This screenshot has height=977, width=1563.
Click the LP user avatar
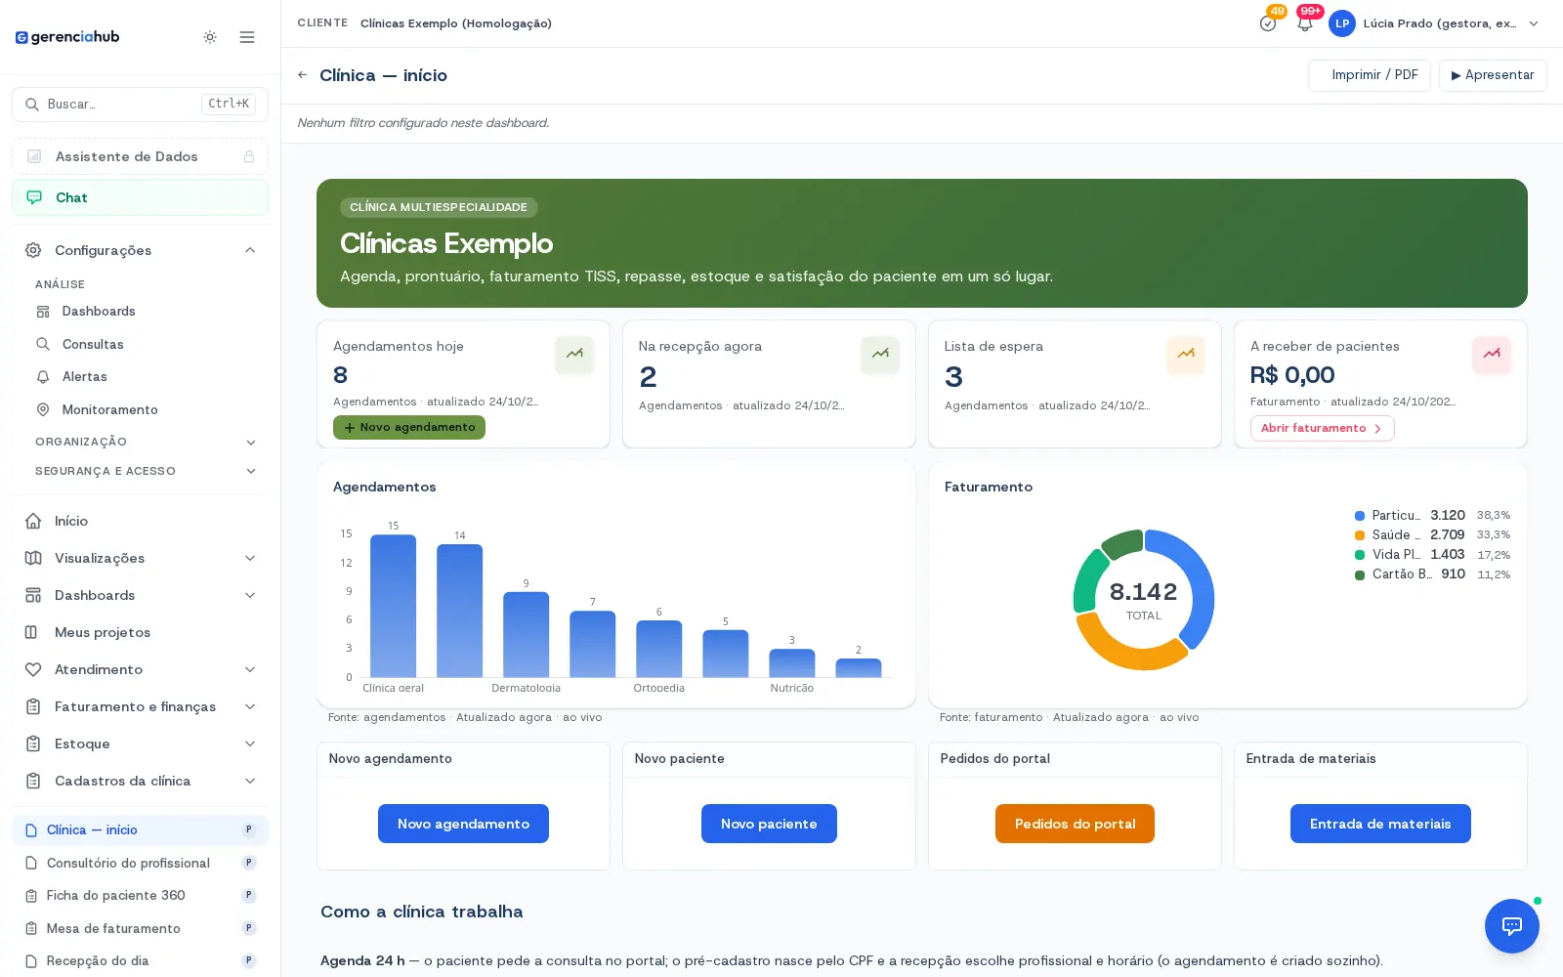coord(1342,23)
